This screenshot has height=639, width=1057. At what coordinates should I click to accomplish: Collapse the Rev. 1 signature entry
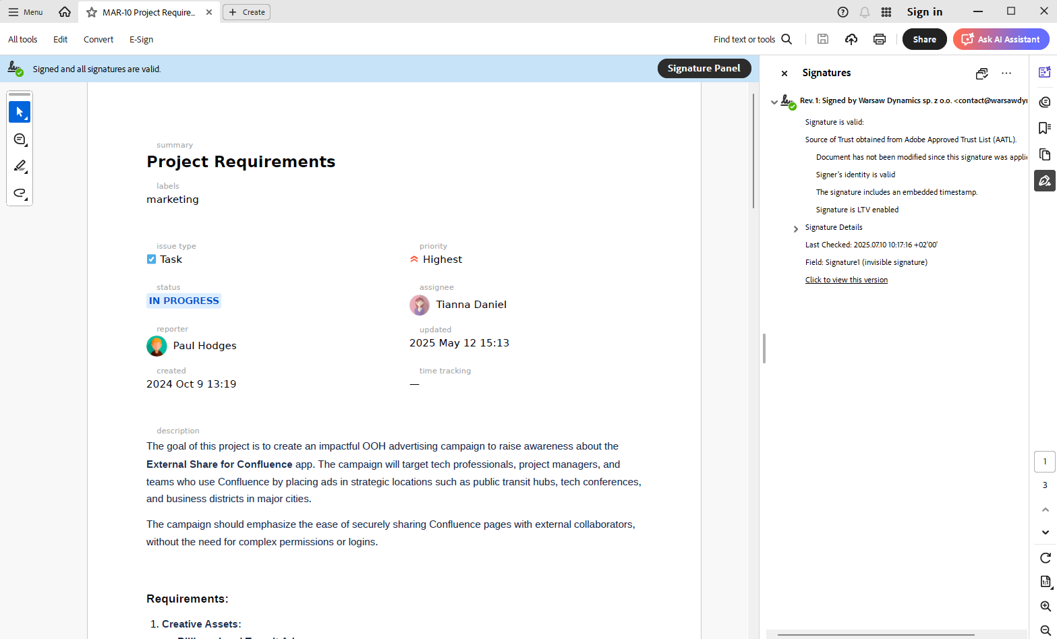click(774, 102)
